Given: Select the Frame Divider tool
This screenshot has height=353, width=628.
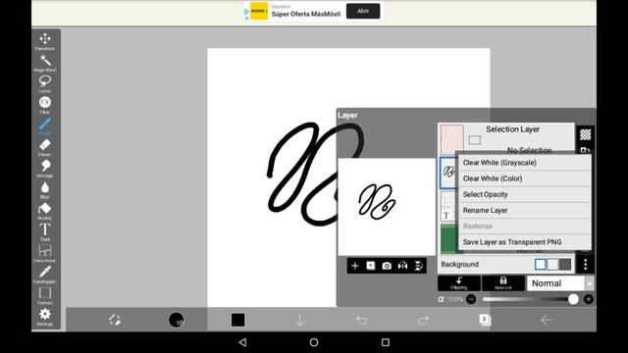Looking at the screenshot, I should 45,253.
